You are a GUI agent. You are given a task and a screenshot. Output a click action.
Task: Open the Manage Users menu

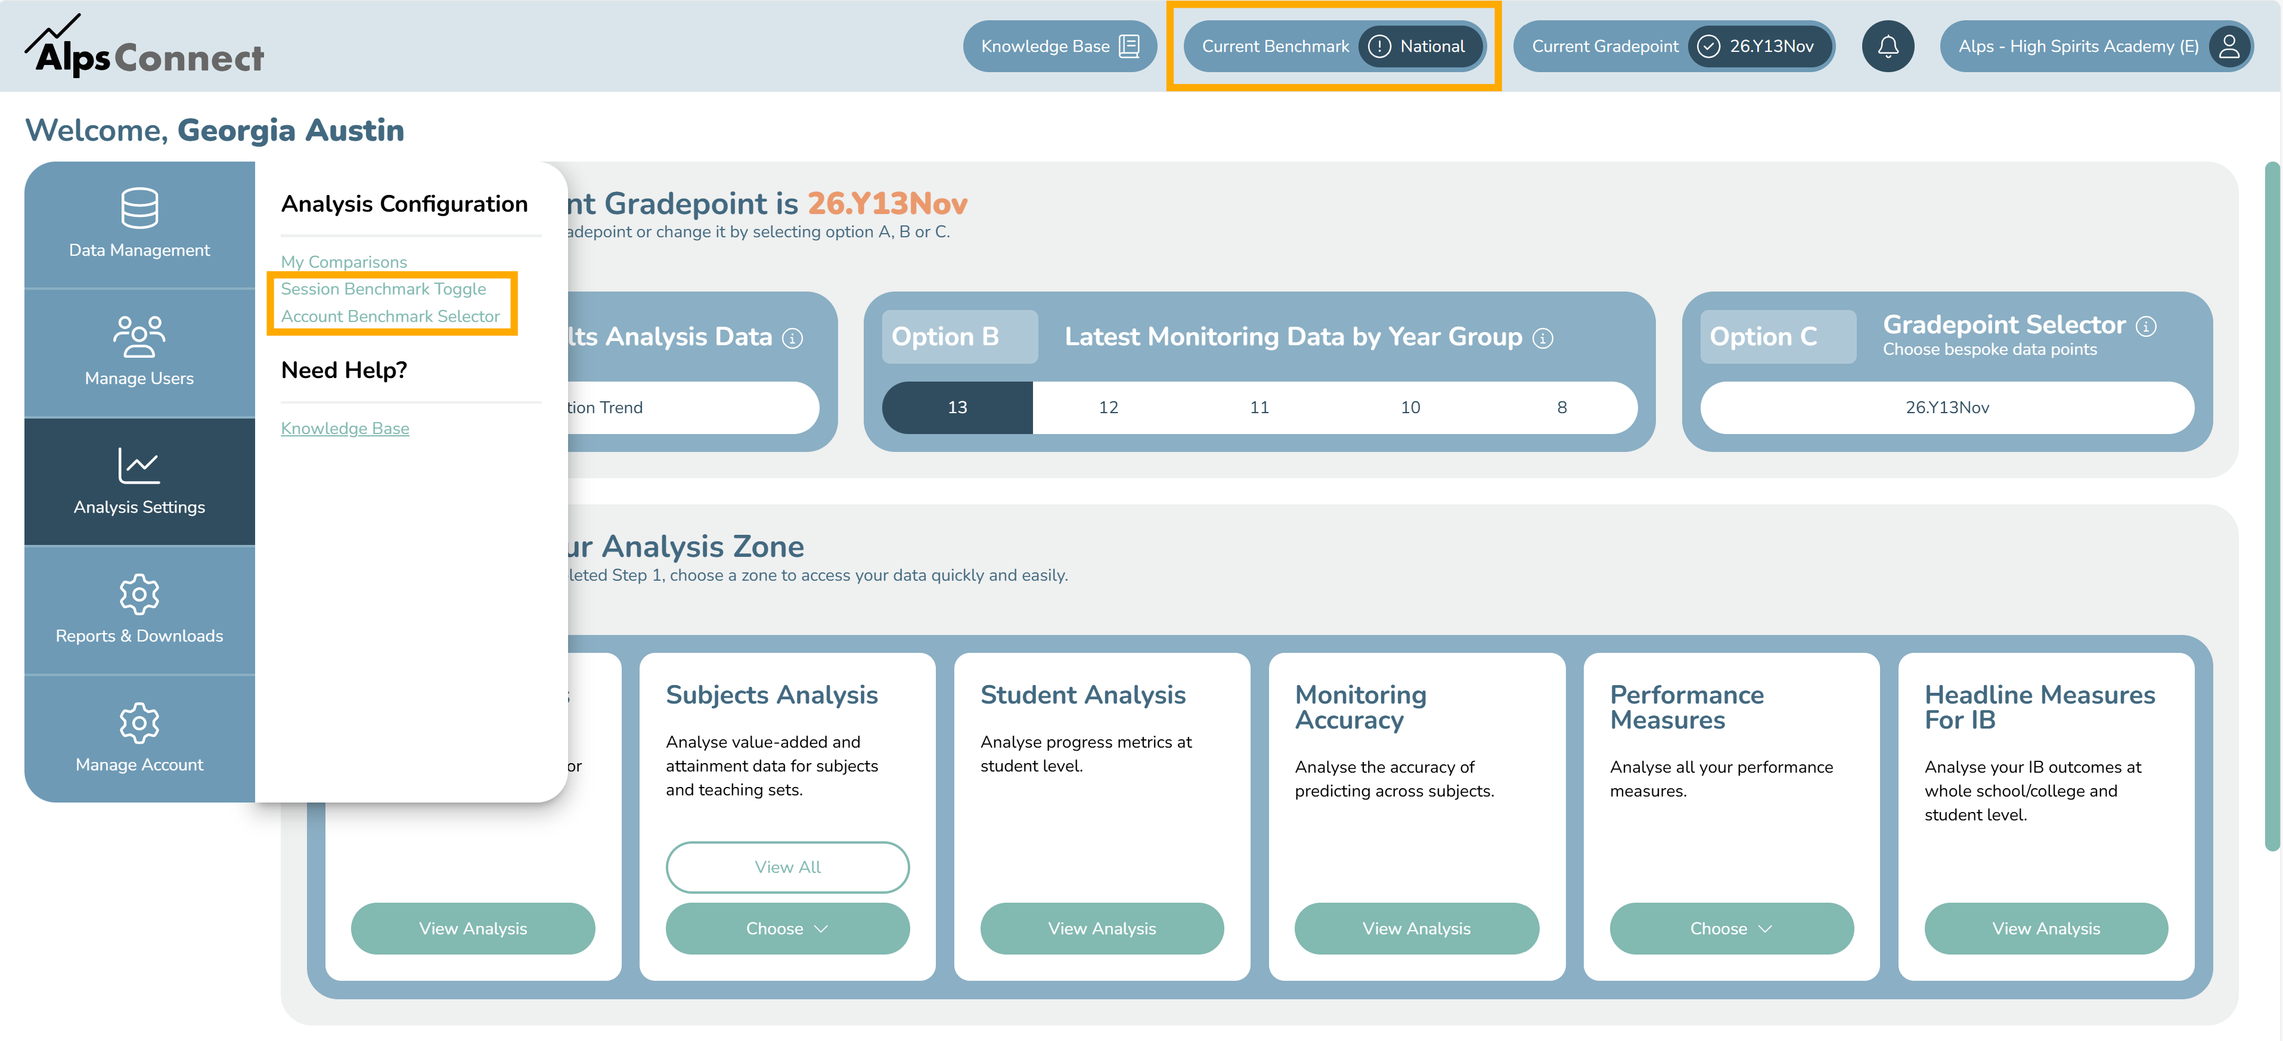click(x=139, y=353)
